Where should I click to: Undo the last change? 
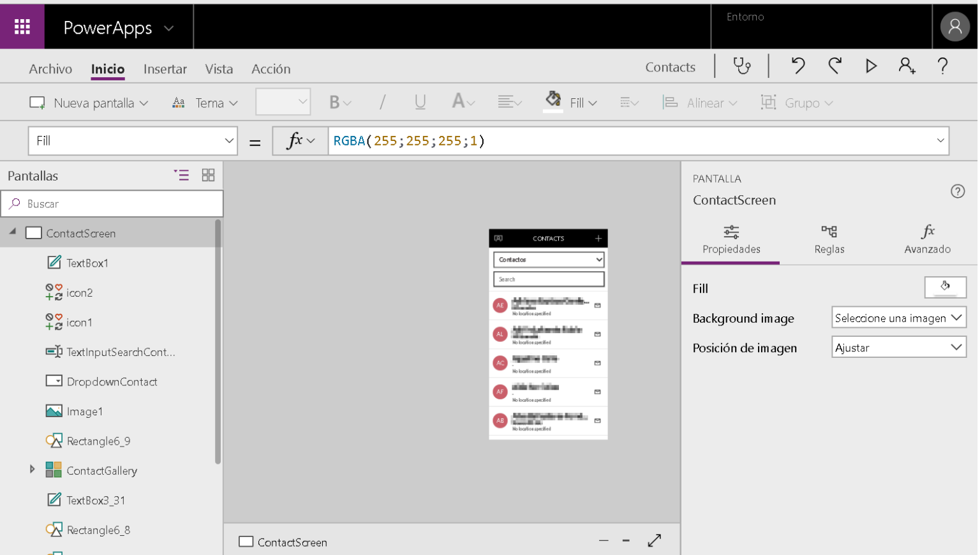[798, 66]
